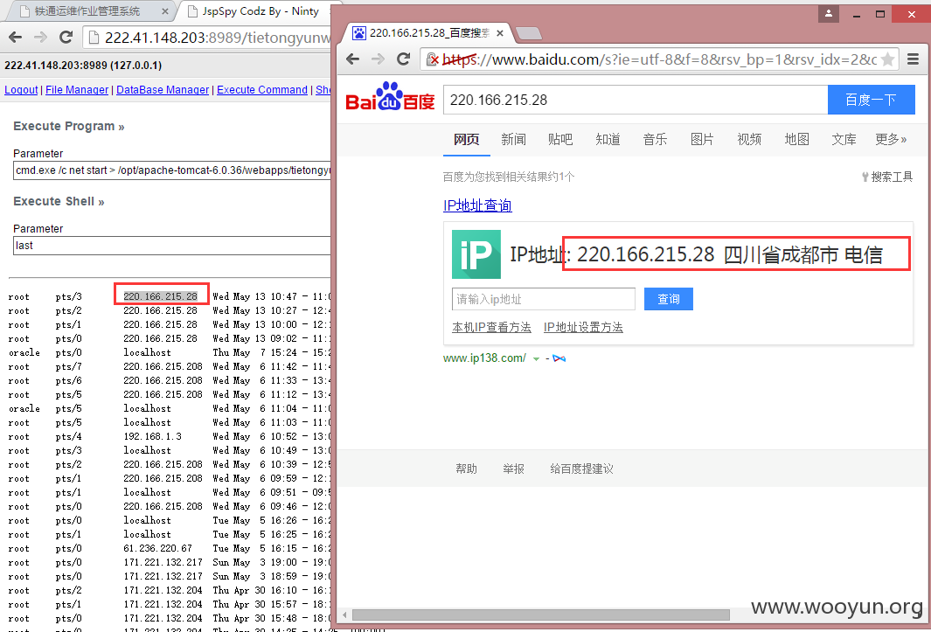Viewport: 931px width, 632px height.
Task: Close the 220.166.215.28 Baidu tab
Action: [500, 33]
